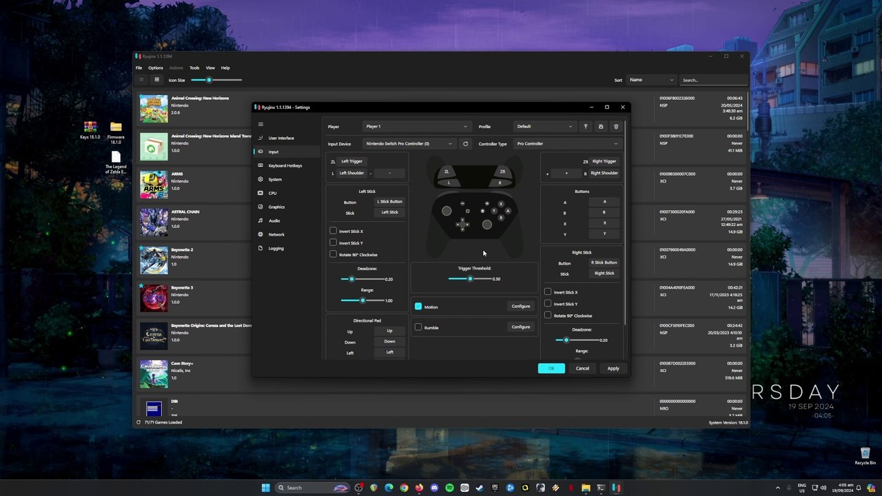This screenshot has width=882, height=496.
Task: Click the load profile icon
Action: click(586, 127)
